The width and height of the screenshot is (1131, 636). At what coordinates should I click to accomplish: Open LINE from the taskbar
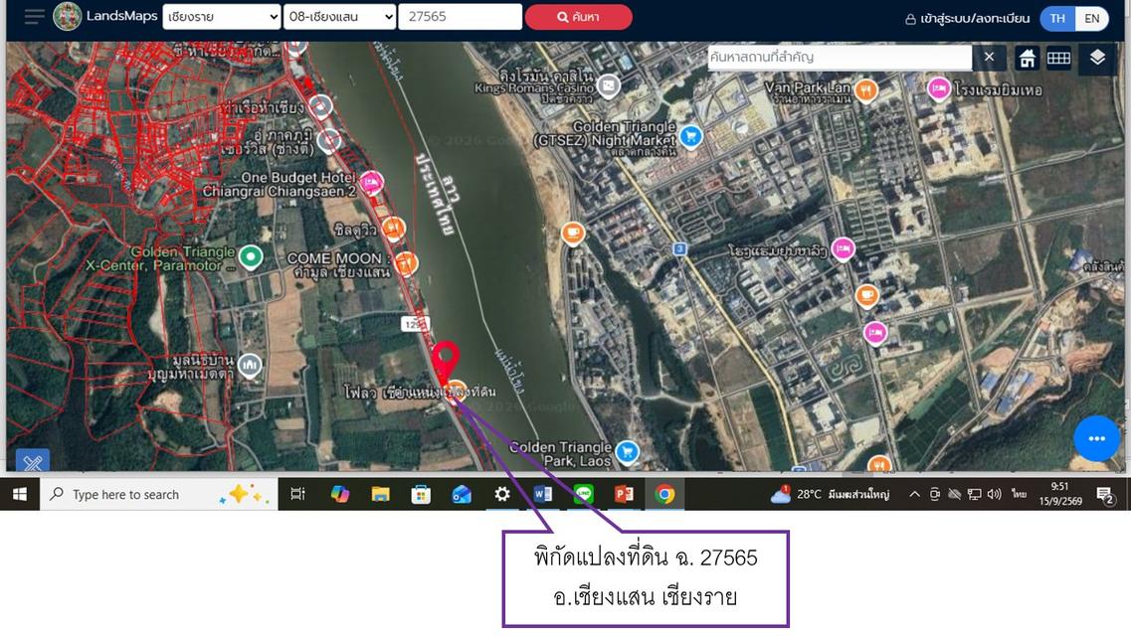click(x=584, y=494)
